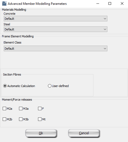Close the dialog with X
The image size is (128, 142).
click(x=122, y=4)
